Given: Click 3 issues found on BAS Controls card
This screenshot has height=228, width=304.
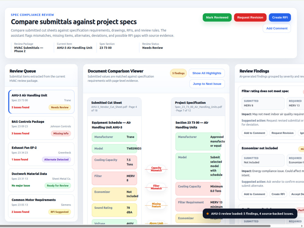Looking at the screenshot, I should pos(20,133).
